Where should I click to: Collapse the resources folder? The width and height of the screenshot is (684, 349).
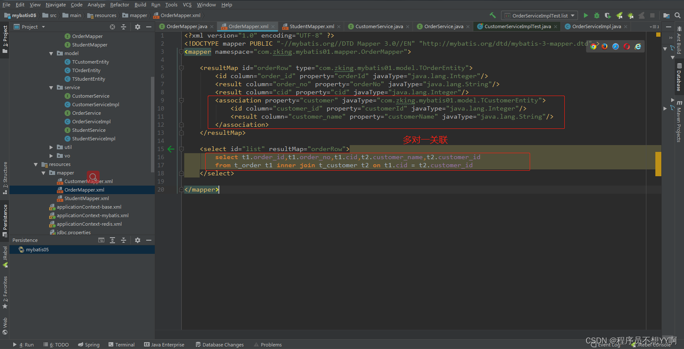[x=36, y=164]
